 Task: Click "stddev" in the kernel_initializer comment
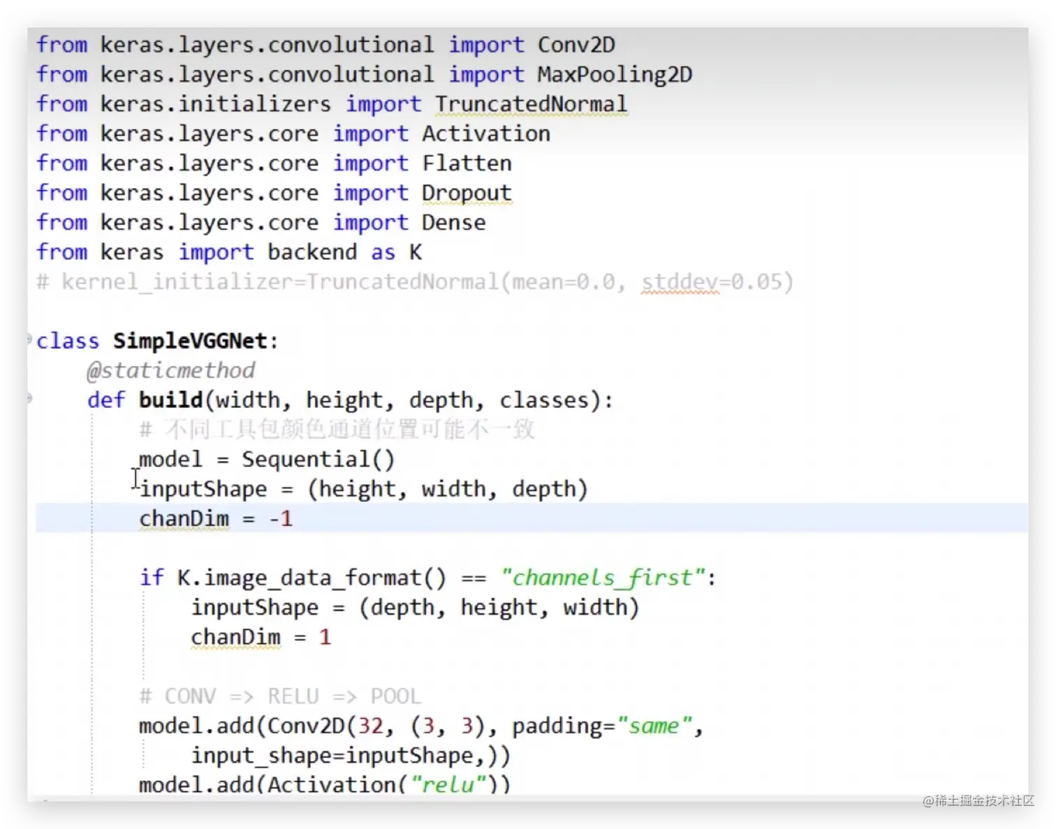pos(680,282)
